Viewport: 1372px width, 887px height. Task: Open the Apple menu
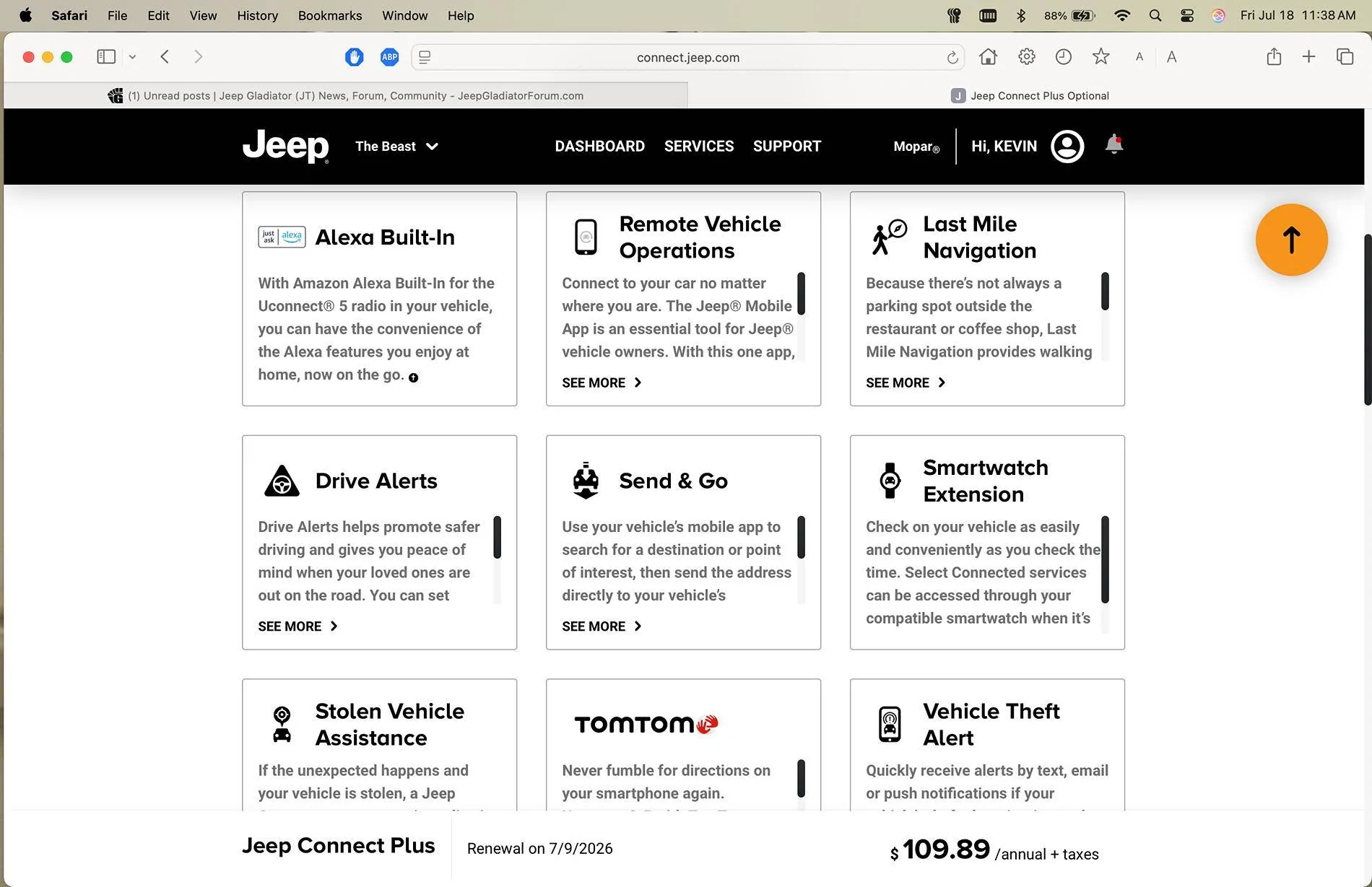(25, 15)
